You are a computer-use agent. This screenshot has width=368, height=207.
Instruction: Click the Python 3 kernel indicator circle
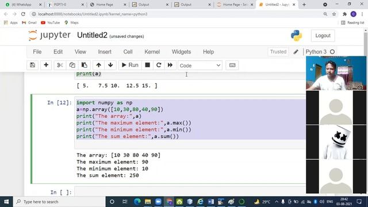tap(332, 52)
